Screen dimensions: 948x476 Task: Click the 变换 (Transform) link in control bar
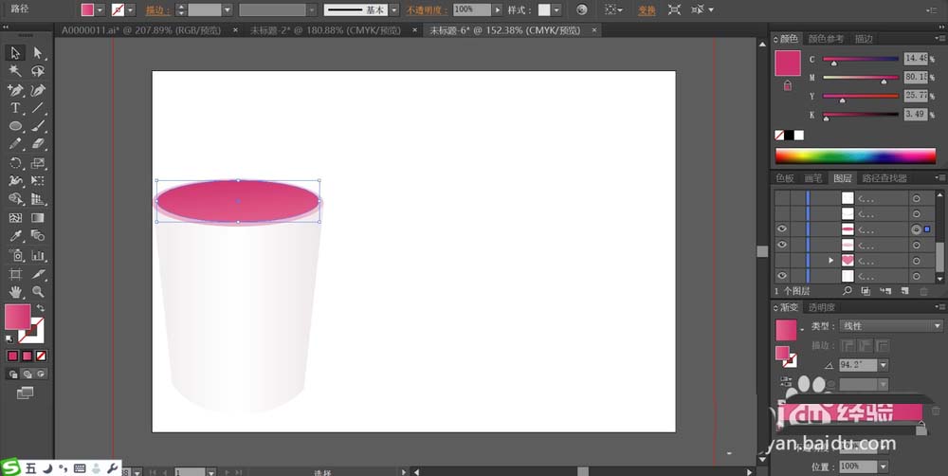pos(646,9)
